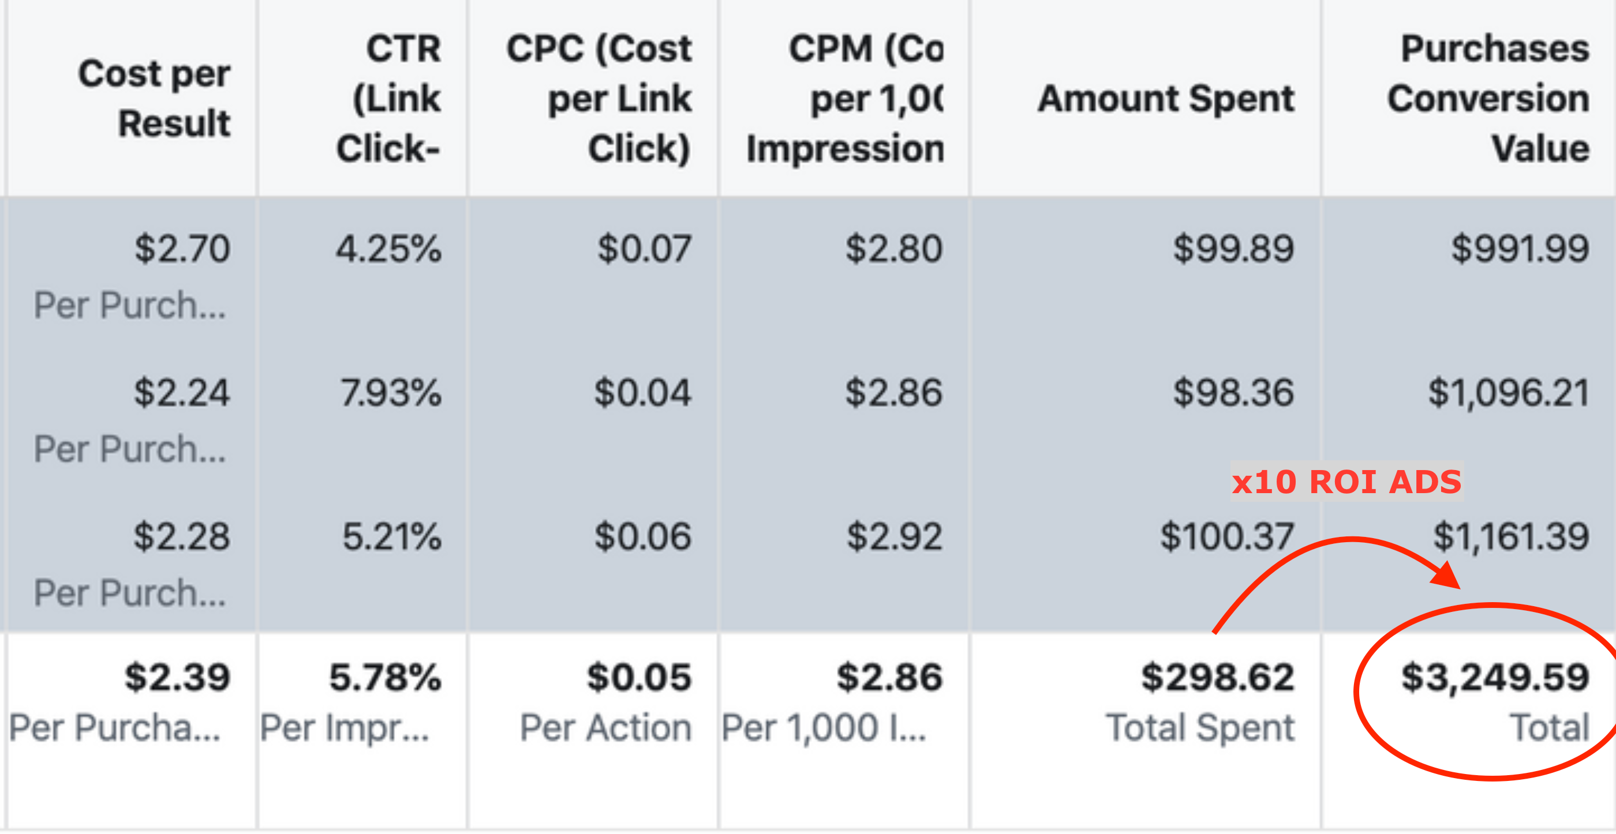Select the $2.70 cost per result cell
1616x834 pixels.
point(182,249)
